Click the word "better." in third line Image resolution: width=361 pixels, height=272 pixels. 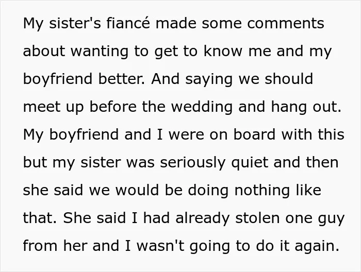click(122, 79)
